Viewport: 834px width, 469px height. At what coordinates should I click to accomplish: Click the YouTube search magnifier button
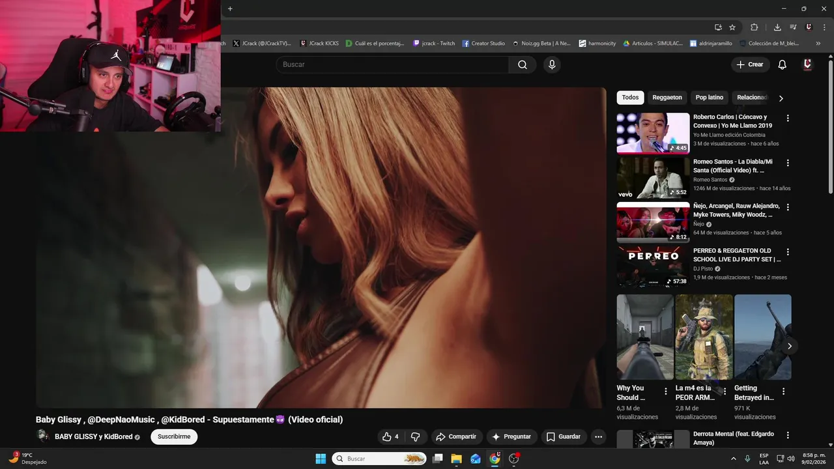pyautogui.click(x=523, y=64)
